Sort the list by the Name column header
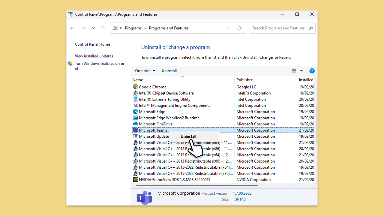Screen dimensions: 384x216 (x=182, y=80)
